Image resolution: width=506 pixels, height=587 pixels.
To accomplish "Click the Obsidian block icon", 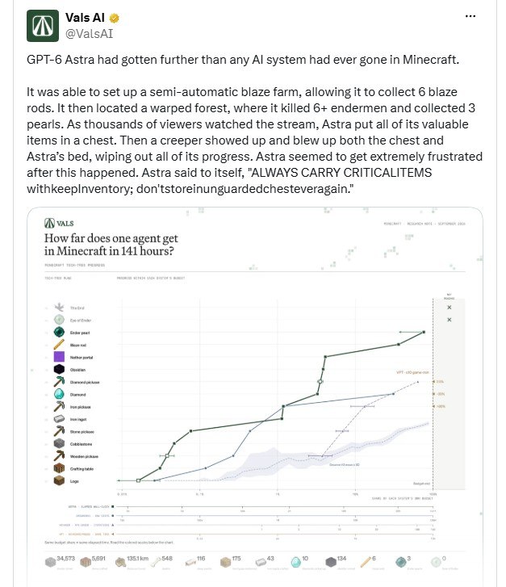I will click(59, 369).
